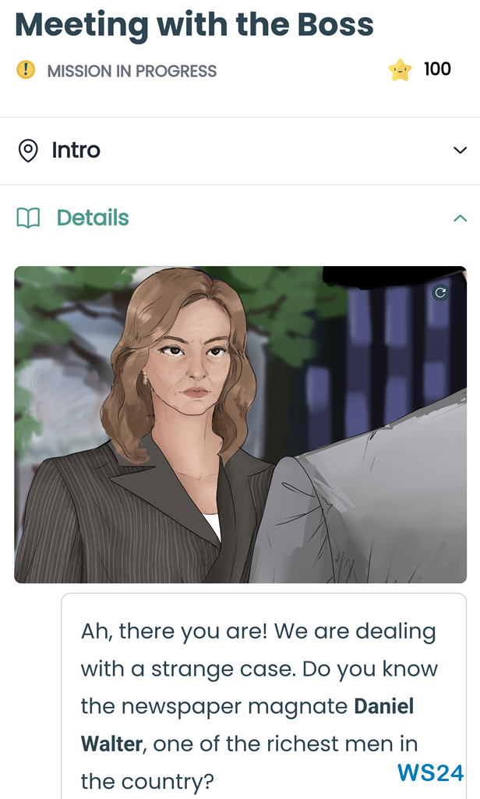This screenshot has height=799, width=480.
Task: Reload the illustration with the refresh icon
Action: tap(441, 293)
